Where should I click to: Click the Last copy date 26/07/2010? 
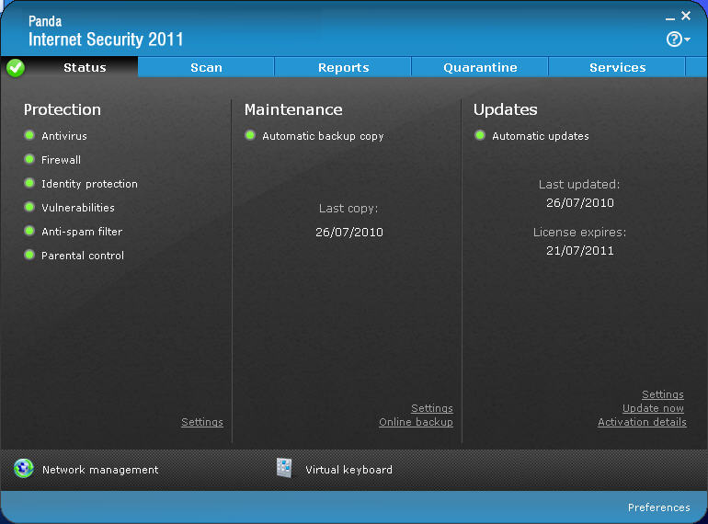349,232
